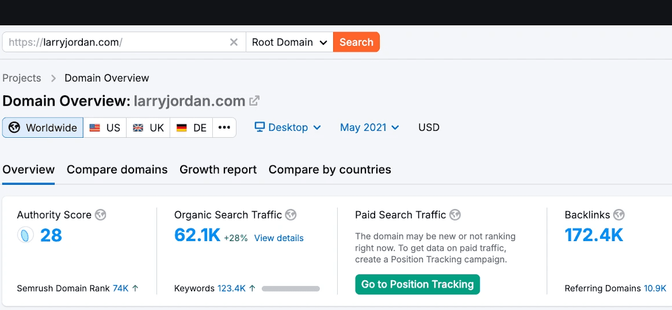Click the Backlinks 172.4K figure
Viewport: 672px width, 310px height.
pyautogui.click(x=594, y=235)
